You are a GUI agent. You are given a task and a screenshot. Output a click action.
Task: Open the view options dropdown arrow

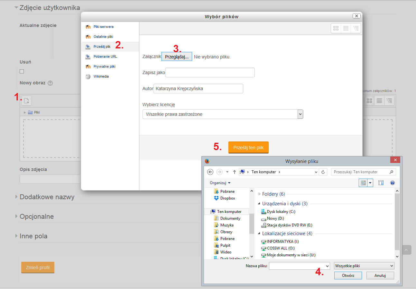(x=370, y=183)
